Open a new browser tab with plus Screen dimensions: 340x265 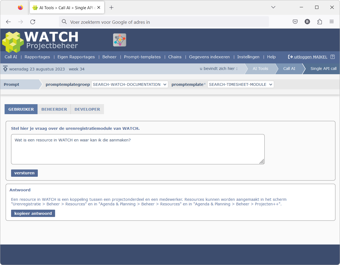coord(111,8)
